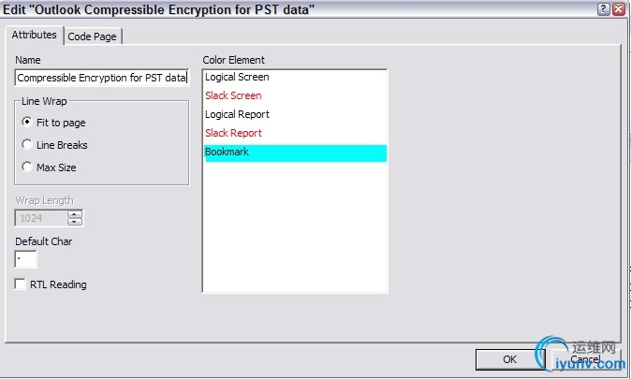Pick Logical Report color element

(237, 114)
